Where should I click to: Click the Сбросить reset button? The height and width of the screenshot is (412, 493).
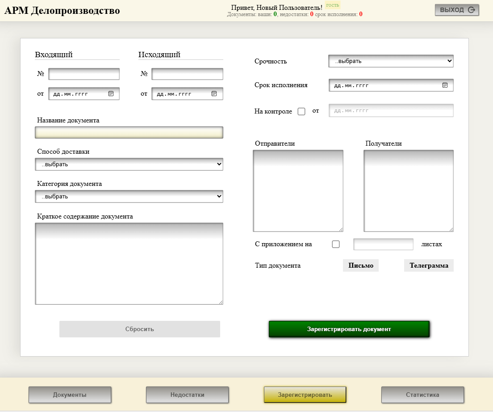140,329
